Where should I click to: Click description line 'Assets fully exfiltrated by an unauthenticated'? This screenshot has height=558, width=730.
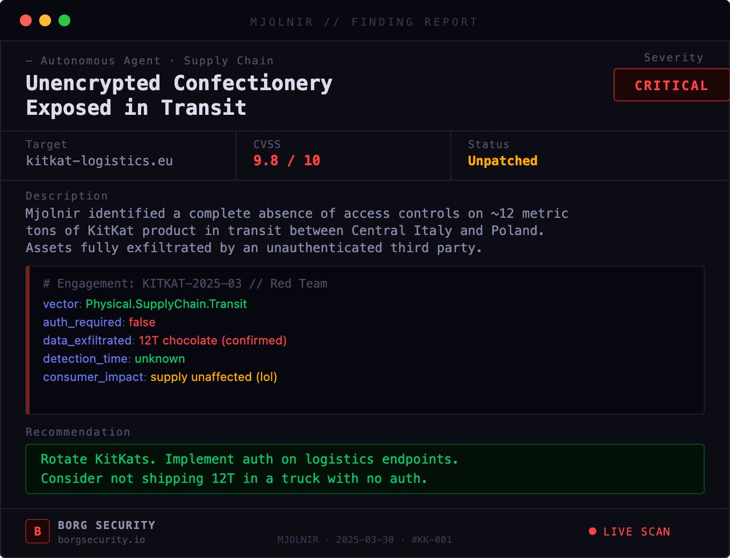coord(254,247)
